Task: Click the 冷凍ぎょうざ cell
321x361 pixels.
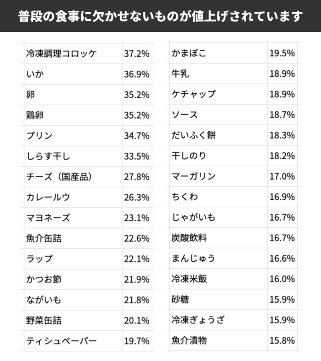Action: click(198, 320)
